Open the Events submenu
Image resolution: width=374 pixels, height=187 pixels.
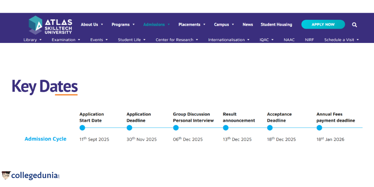pyautogui.click(x=96, y=40)
